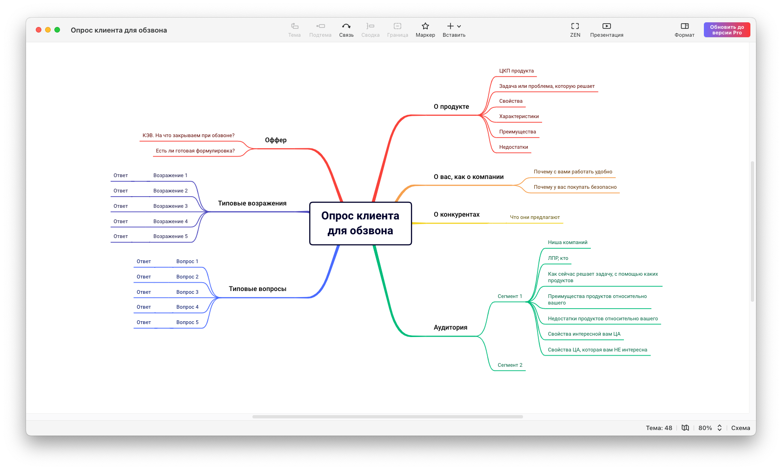Click the Граница (Boundary) toolbar icon
Image resolution: width=782 pixels, height=470 pixels.
[398, 26]
